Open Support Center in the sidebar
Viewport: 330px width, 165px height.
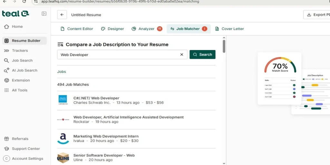pyautogui.click(x=24, y=149)
